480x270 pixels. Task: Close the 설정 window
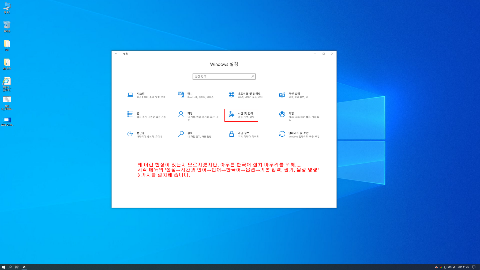click(332, 54)
